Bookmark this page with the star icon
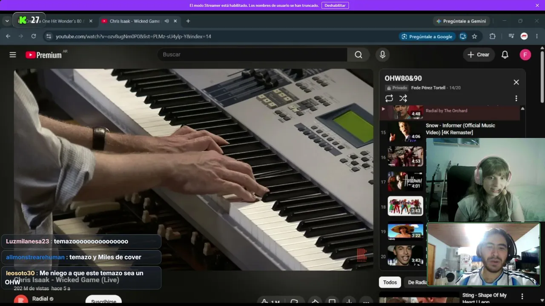Image resolution: width=545 pixels, height=306 pixels. click(474, 37)
